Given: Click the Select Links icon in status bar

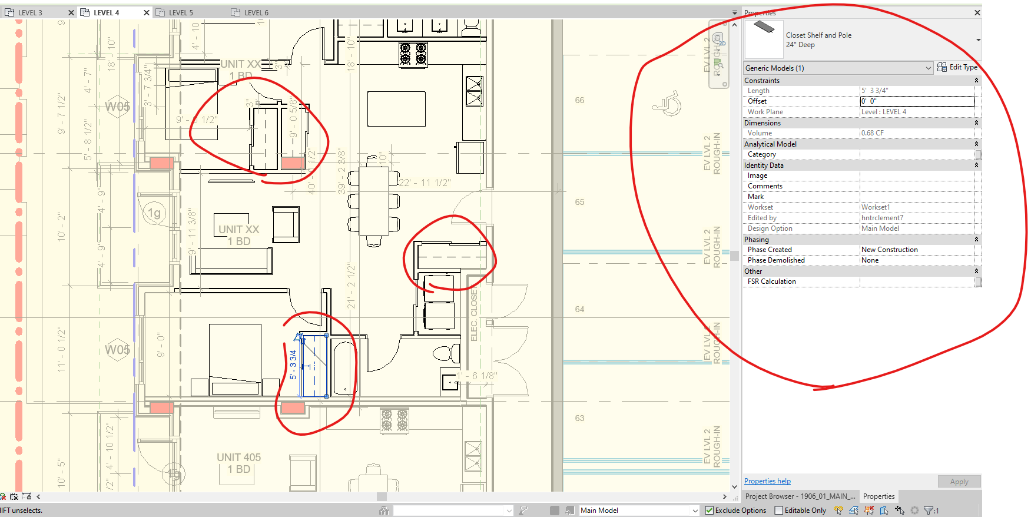Looking at the screenshot, I should tap(838, 511).
